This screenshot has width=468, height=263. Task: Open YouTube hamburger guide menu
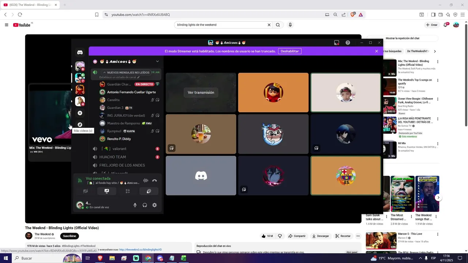click(x=7, y=25)
